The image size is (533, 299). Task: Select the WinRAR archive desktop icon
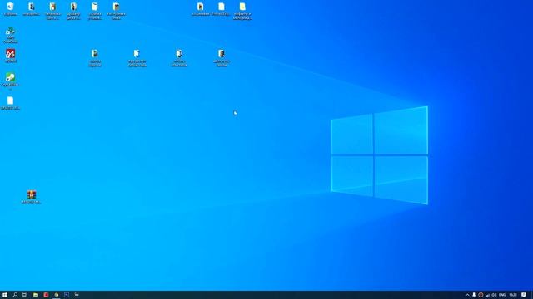[32, 197]
